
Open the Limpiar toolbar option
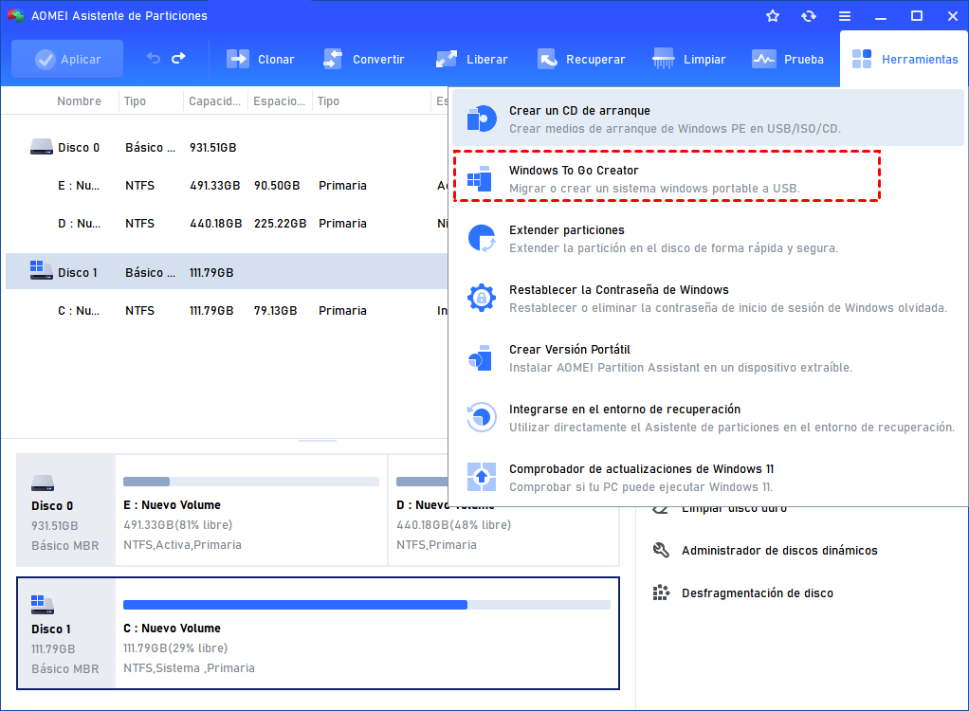click(689, 60)
